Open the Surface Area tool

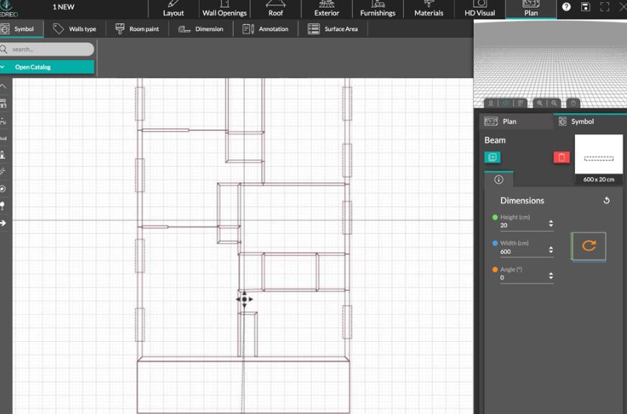point(332,29)
